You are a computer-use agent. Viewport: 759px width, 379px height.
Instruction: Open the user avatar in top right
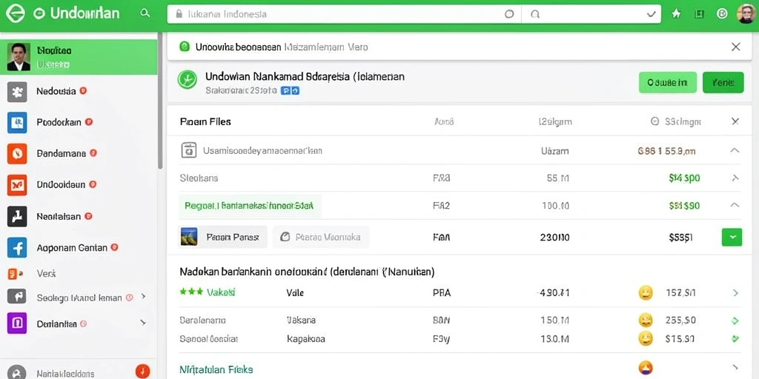click(746, 14)
